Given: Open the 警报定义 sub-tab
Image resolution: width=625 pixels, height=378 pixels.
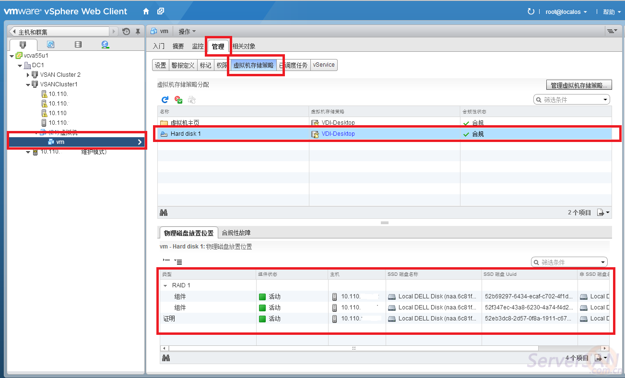Looking at the screenshot, I should pos(183,65).
